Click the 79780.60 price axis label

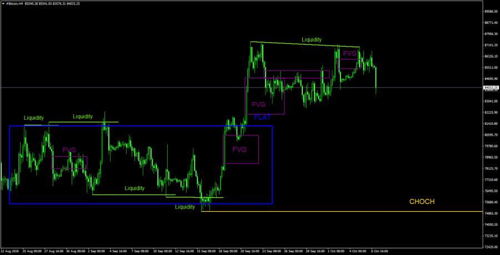pos(491,146)
